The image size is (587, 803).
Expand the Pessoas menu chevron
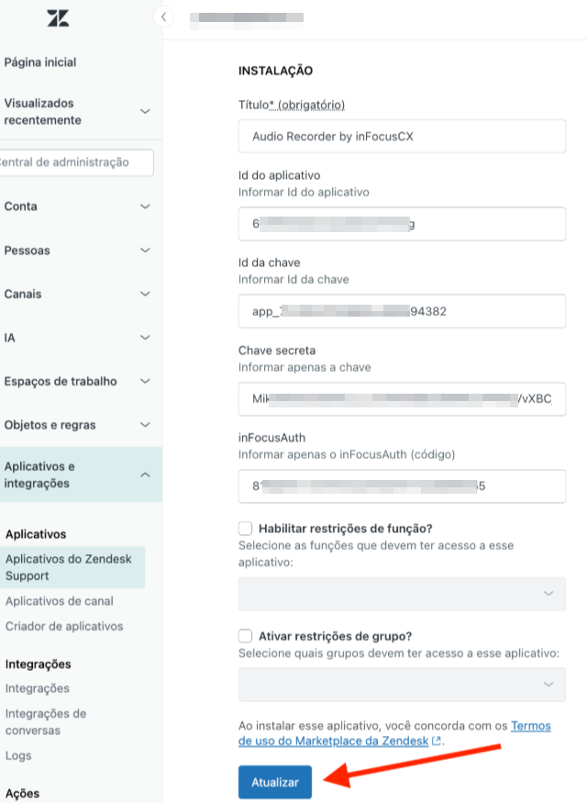point(145,251)
